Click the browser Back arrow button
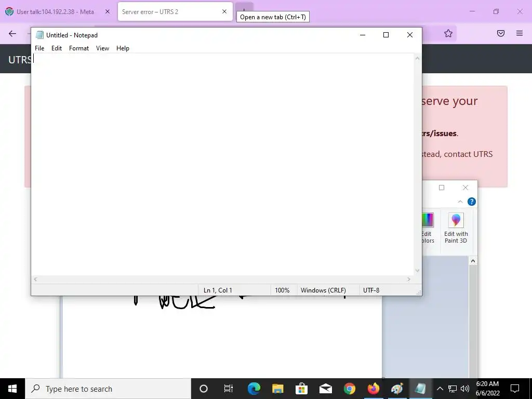Image resolution: width=532 pixels, height=399 pixels. tap(12, 33)
